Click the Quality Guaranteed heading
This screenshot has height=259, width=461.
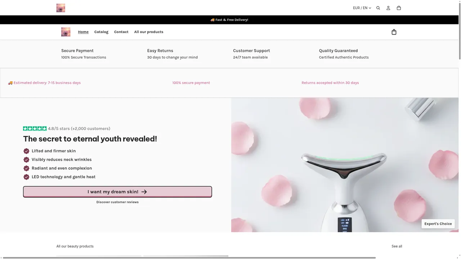pos(339,51)
